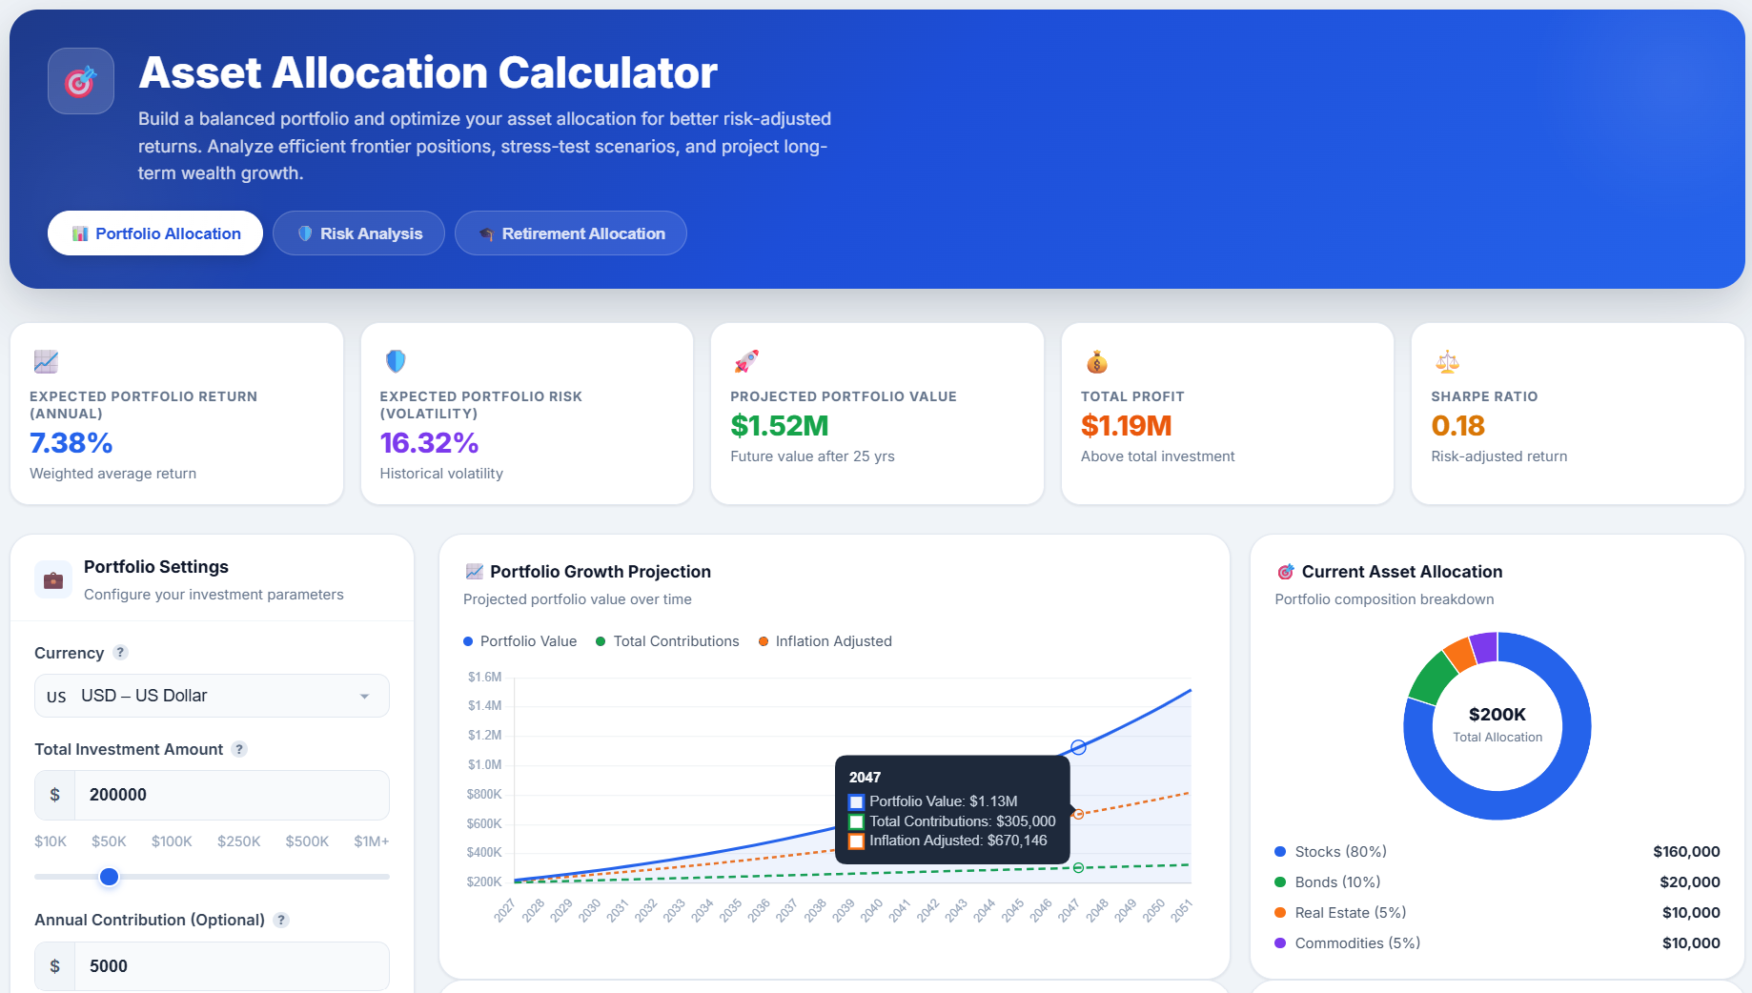Click the Real Estate (5%) allocation row
Image resolution: width=1752 pixels, height=993 pixels.
[x=1497, y=913]
